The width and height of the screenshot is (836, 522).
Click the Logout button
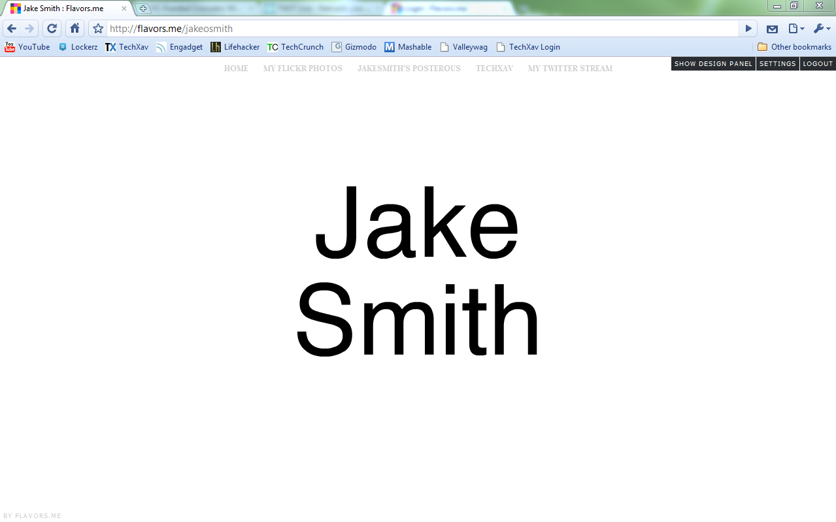point(818,64)
